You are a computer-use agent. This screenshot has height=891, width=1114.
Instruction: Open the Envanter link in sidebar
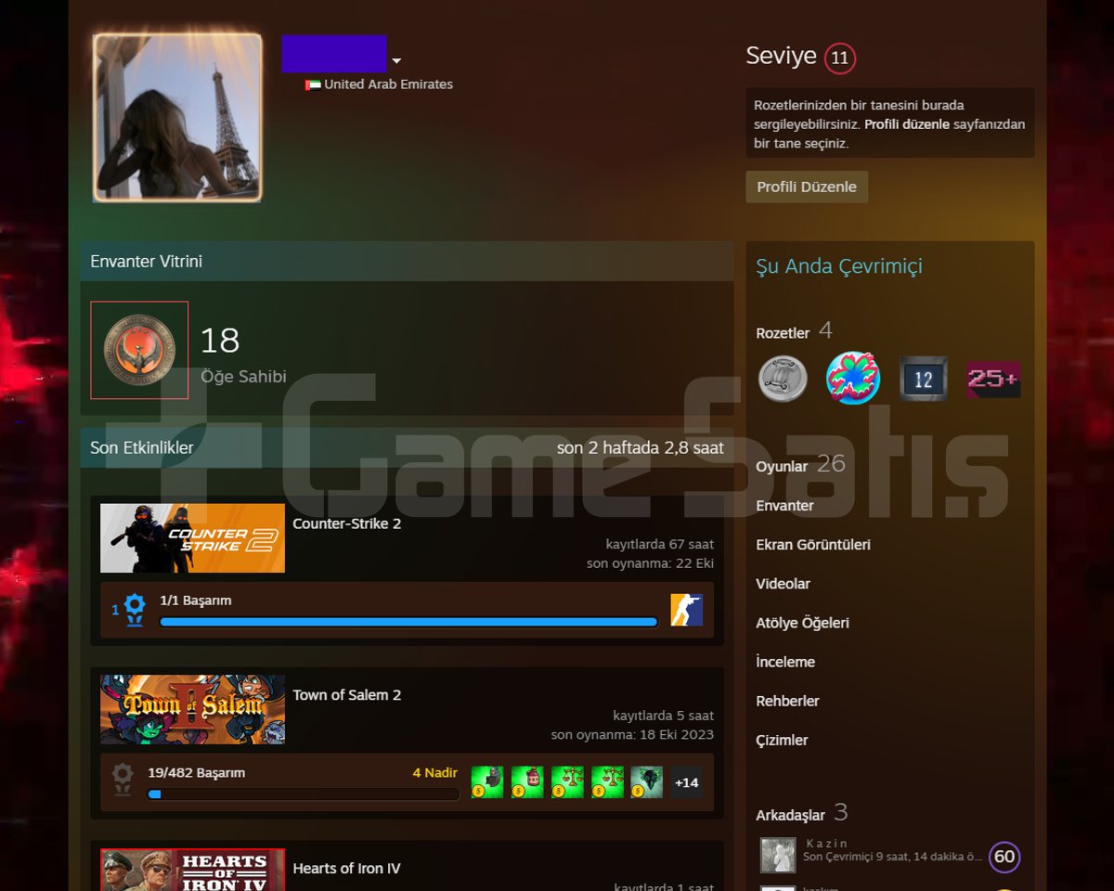tap(784, 506)
